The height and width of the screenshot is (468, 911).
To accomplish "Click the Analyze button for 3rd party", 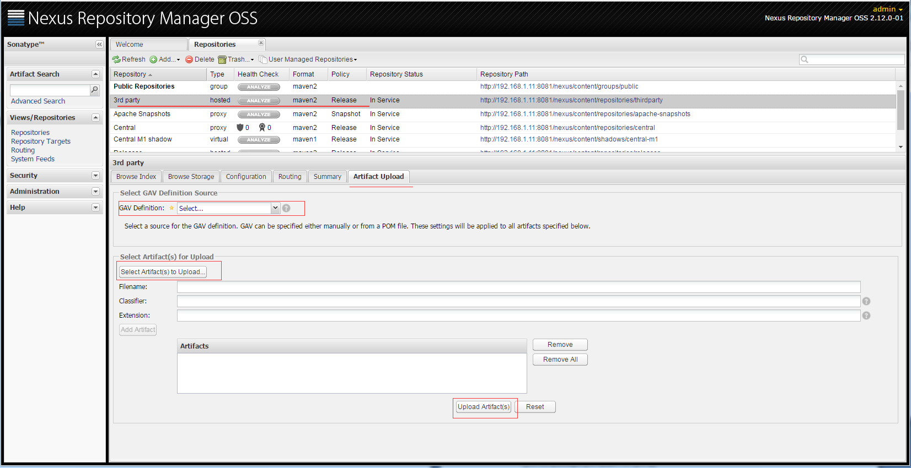I will (259, 101).
